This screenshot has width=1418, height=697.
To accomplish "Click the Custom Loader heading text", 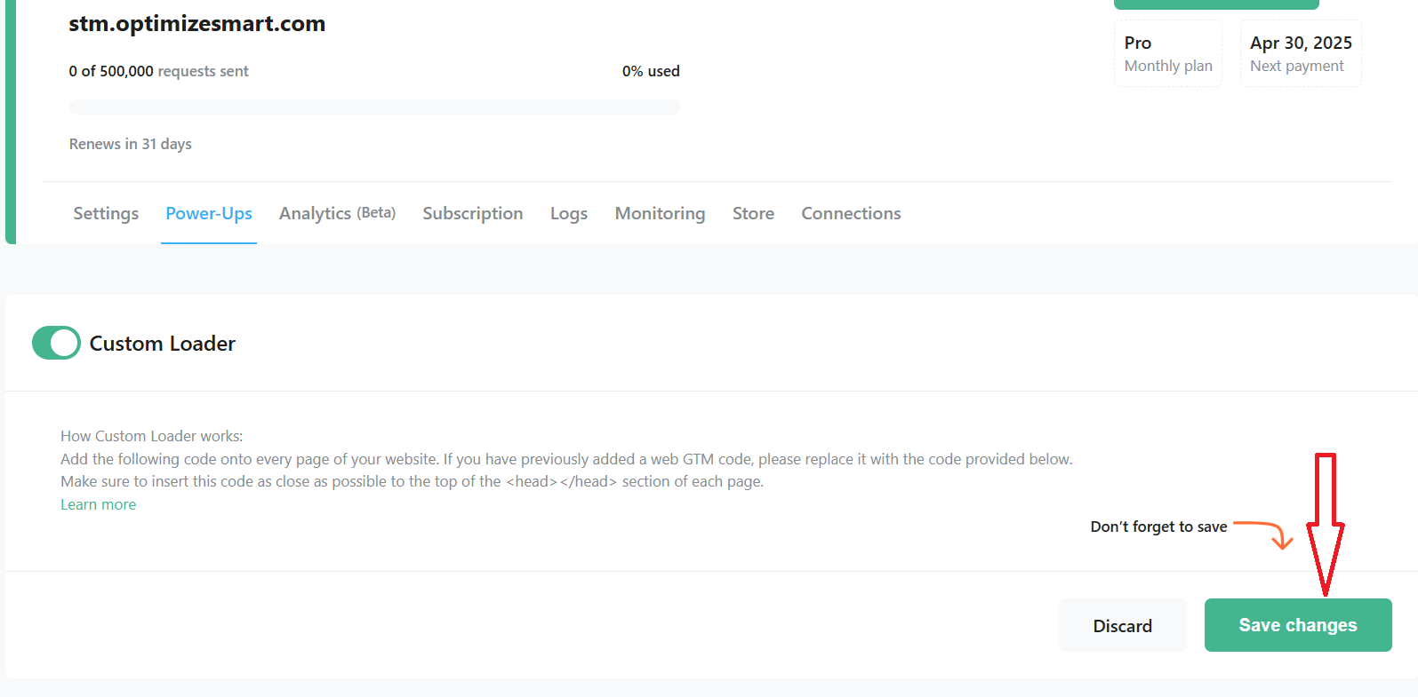I will click(162, 344).
